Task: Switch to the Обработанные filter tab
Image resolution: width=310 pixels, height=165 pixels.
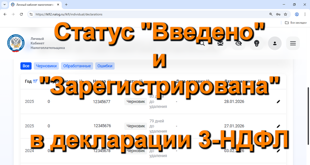Action: point(77,66)
